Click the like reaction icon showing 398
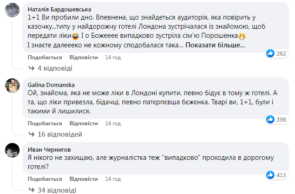 coord(270,119)
